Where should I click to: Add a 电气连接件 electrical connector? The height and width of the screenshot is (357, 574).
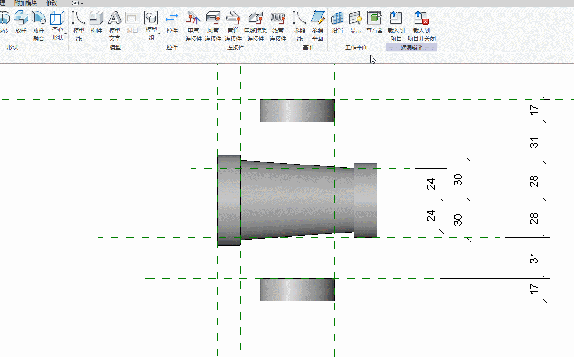coord(194,26)
